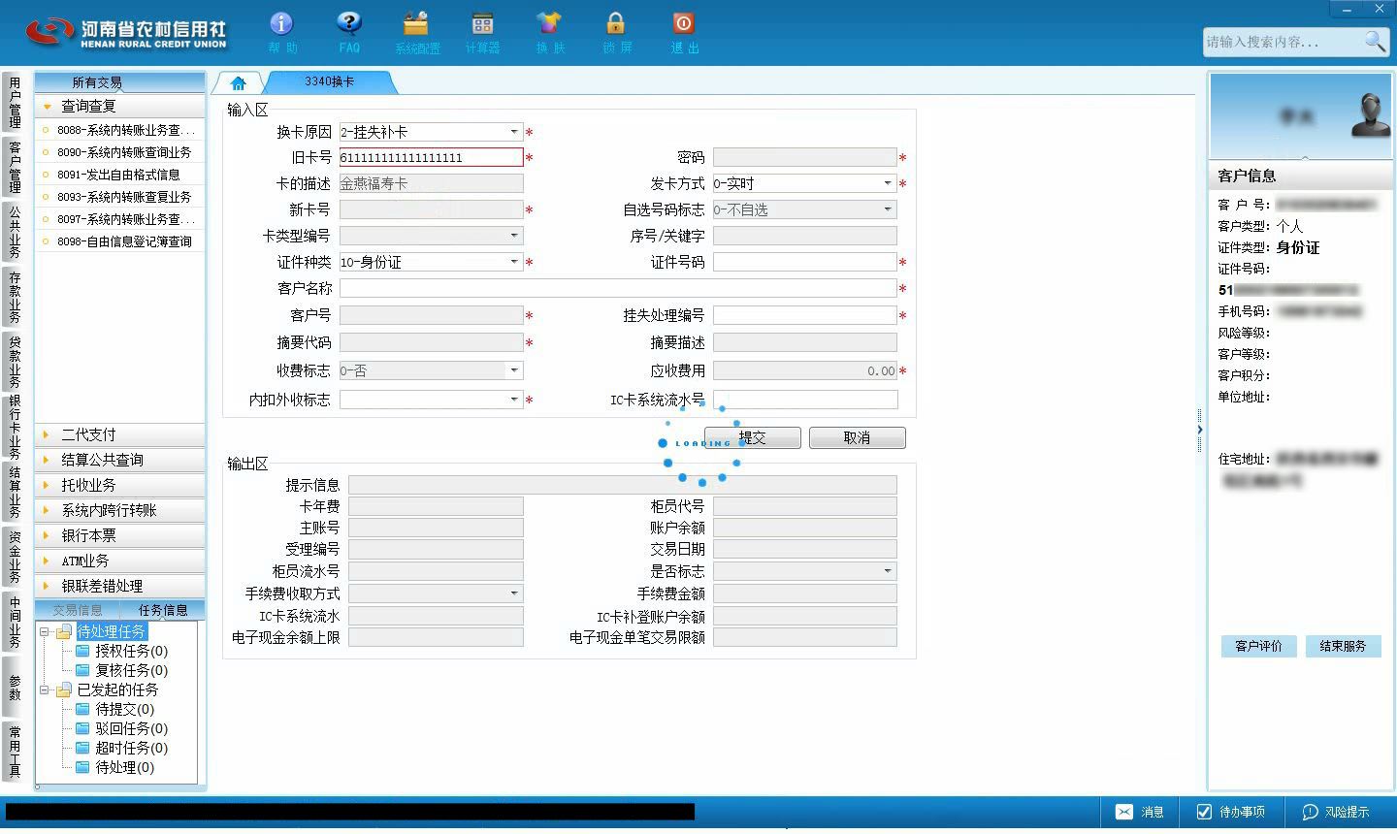Viewport: 1397px width, 834px height.
Task: Click the customer avatar icon
Action: click(1371, 114)
